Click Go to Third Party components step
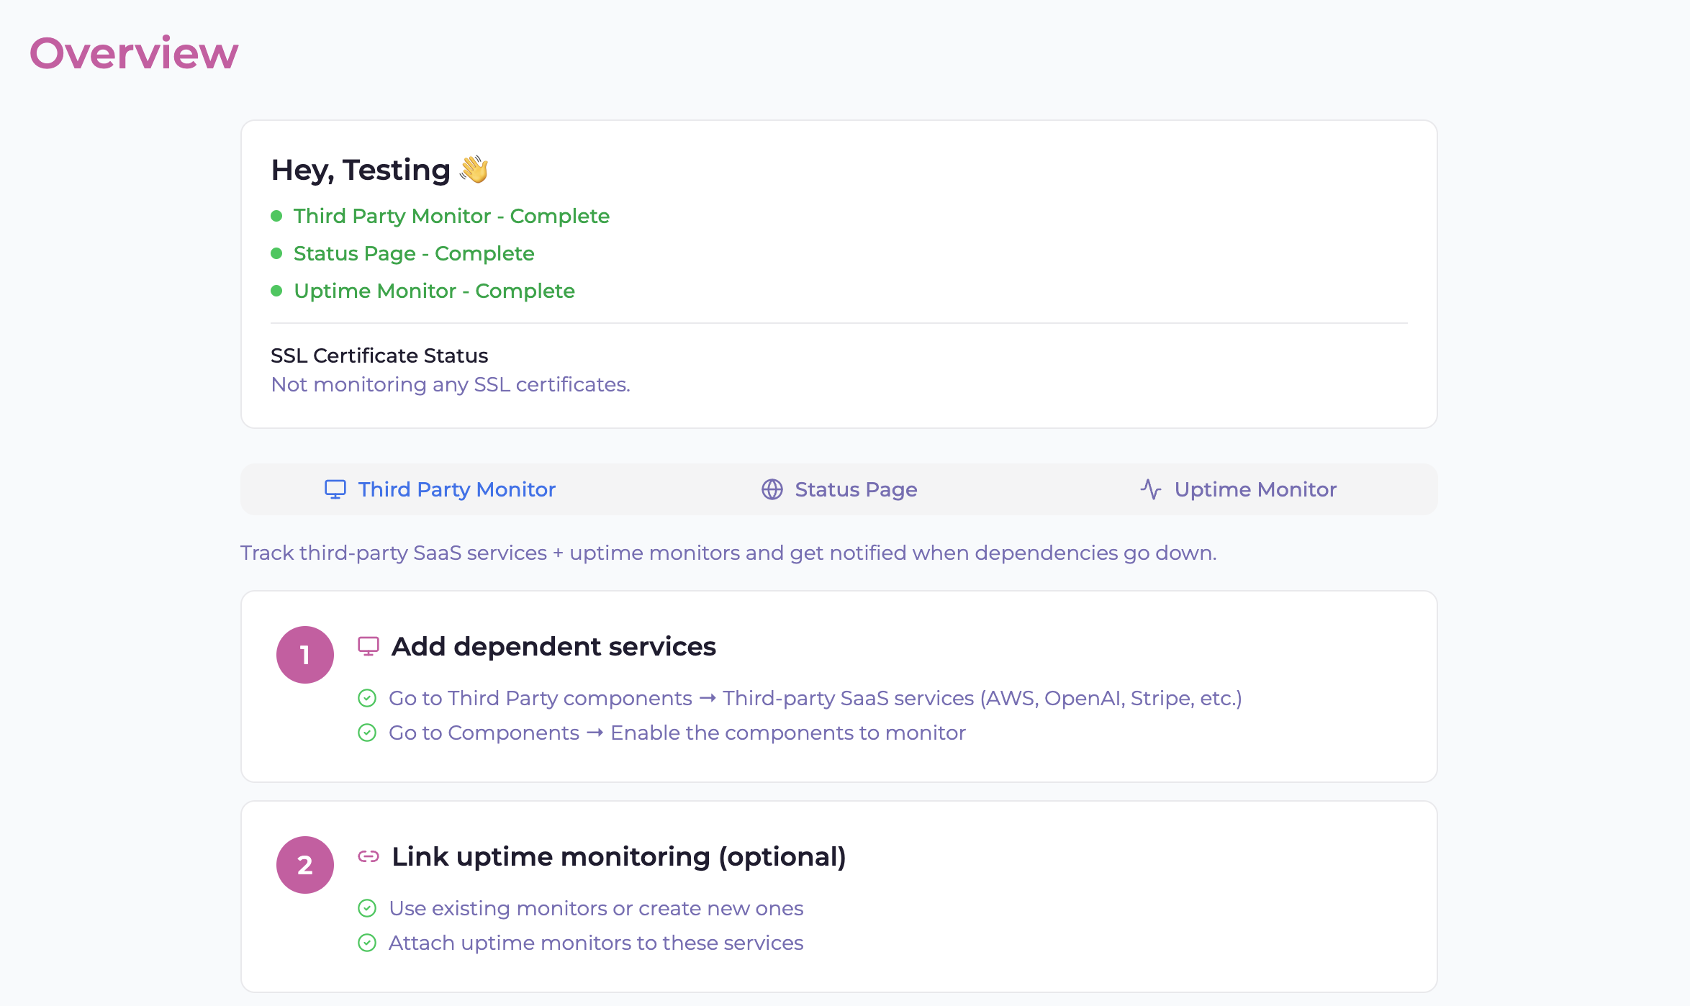The width and height of the screenshot is (1690, 1006). (815, 698)
